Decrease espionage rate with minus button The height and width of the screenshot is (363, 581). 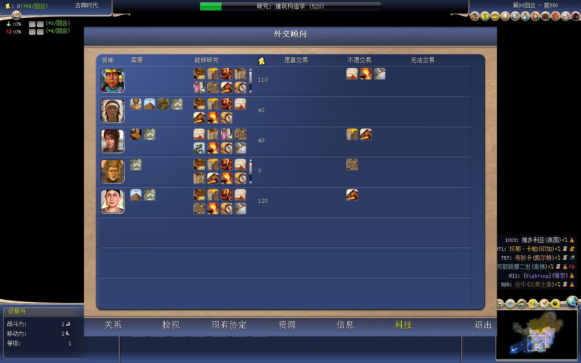pyautogui.click(x=40, y=32)
